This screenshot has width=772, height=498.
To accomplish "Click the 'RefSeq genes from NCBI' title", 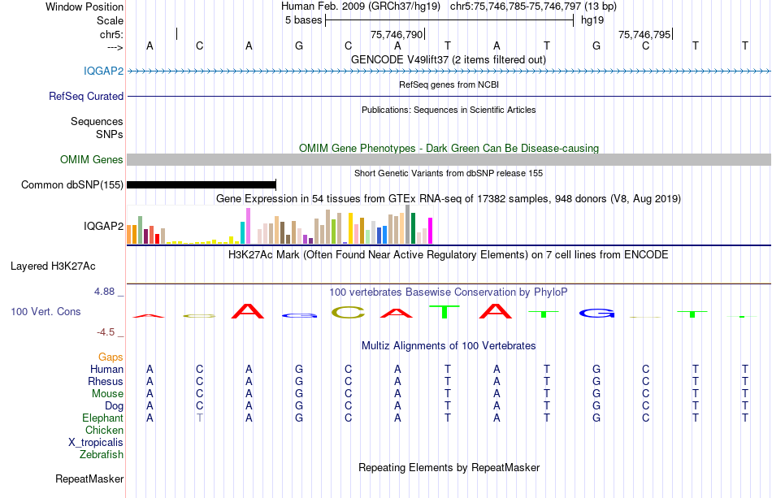I will [x=449, y=84].
